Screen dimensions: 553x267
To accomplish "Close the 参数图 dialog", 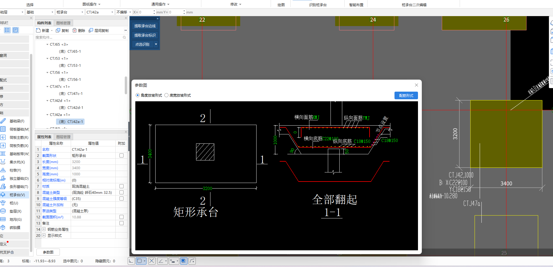I will [417, 85].
